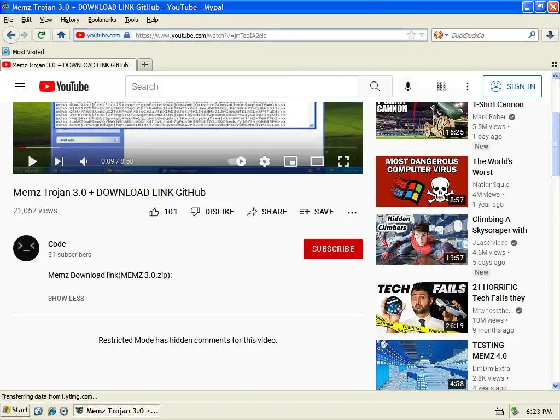This screenshot has height=420, width=560.
Task: Toggle the autoplay switch
Action: pos(237,161)
